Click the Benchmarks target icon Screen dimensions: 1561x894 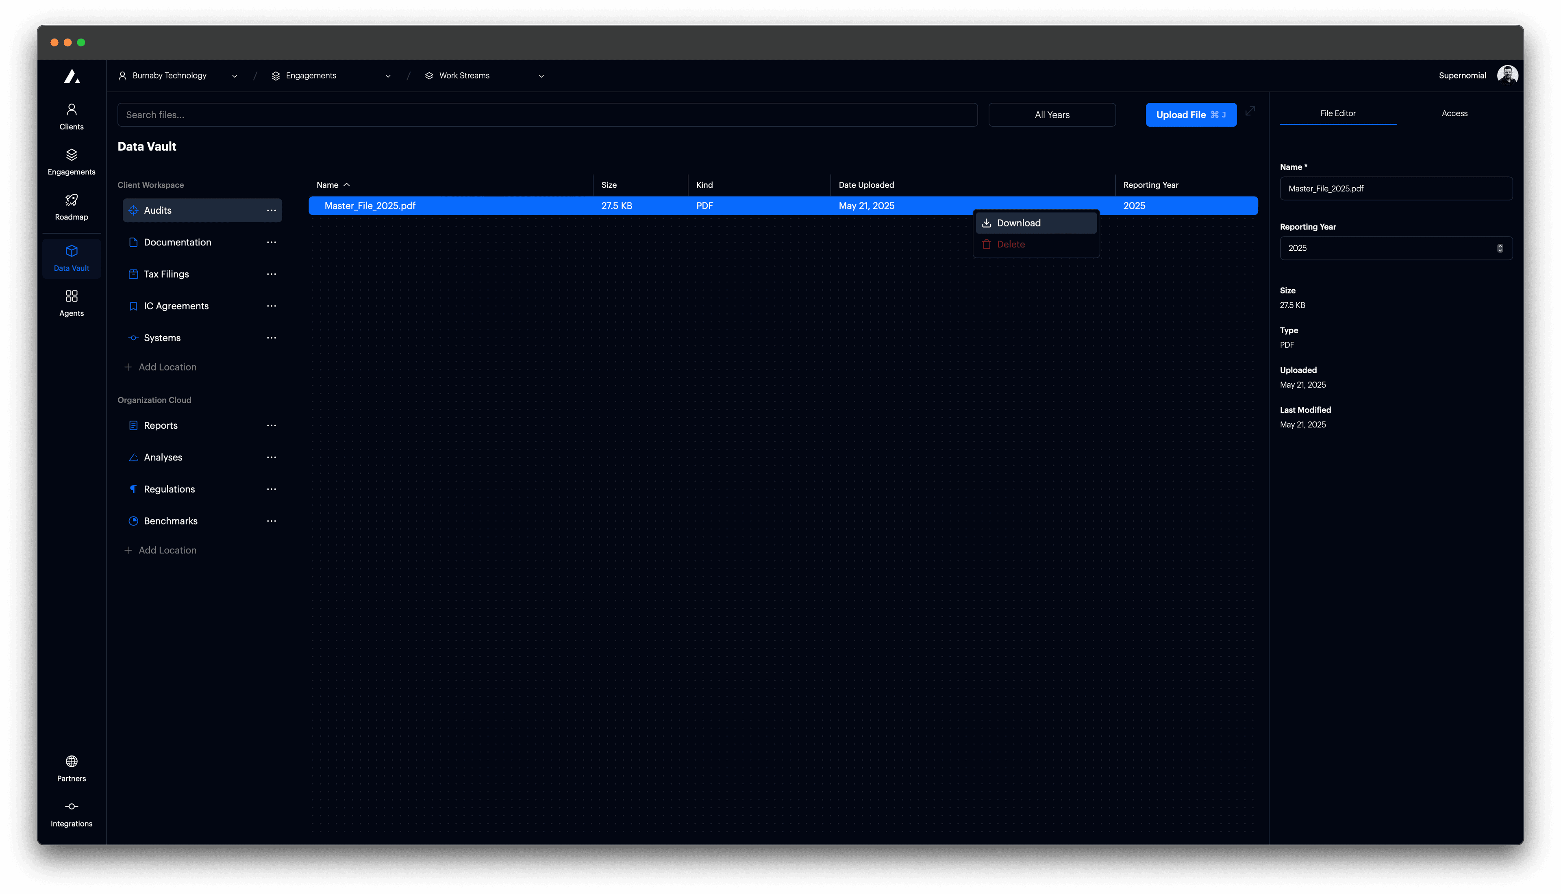coord(133,521)
